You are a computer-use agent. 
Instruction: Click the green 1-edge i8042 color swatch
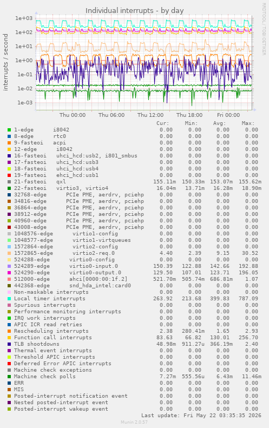click(9, 130)
